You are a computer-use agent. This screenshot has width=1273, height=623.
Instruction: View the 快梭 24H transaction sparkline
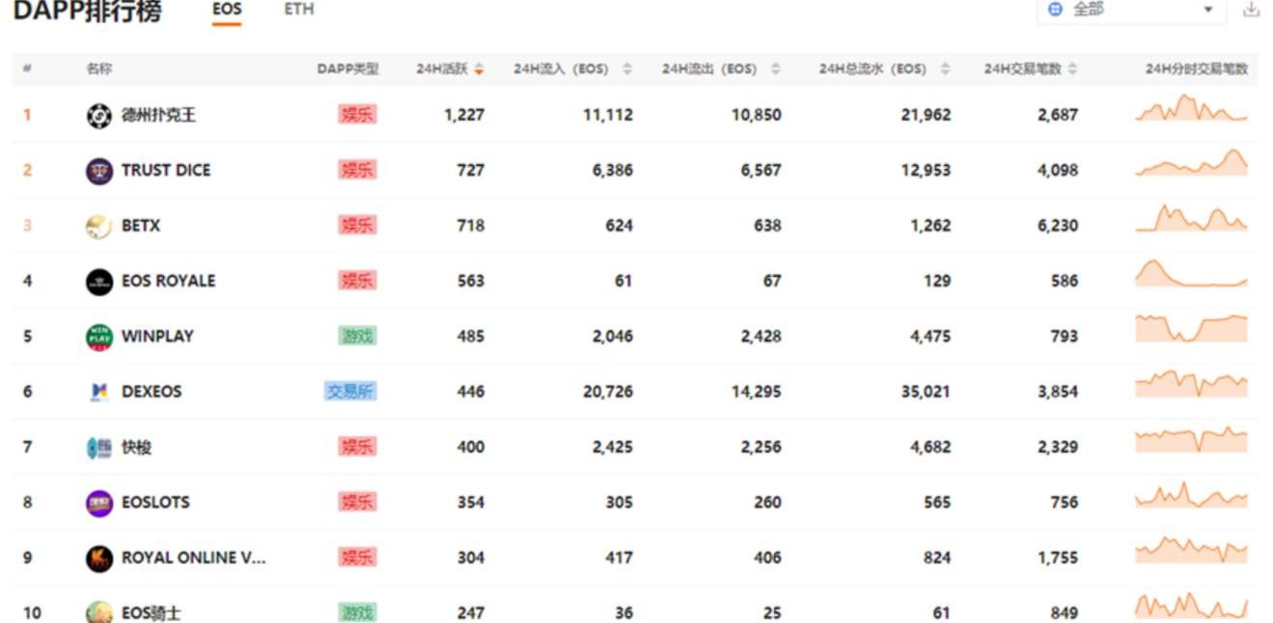pos(1192,440)
